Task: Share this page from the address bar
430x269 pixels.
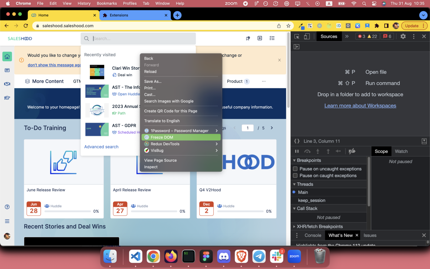Action: coord(279,26)
